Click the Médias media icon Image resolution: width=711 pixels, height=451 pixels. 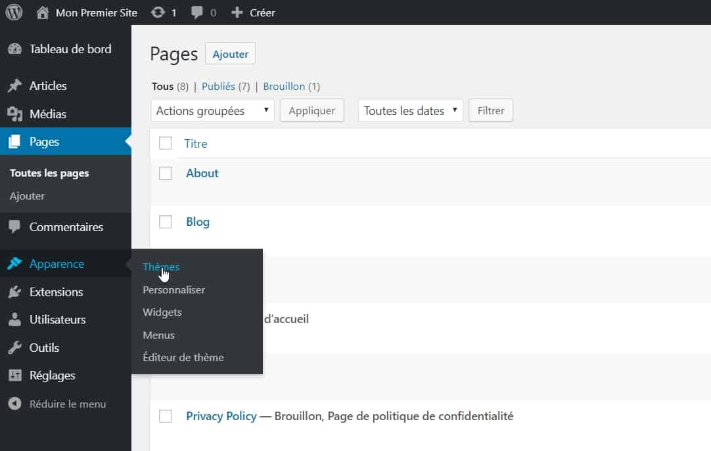click(x=15, y=114)
